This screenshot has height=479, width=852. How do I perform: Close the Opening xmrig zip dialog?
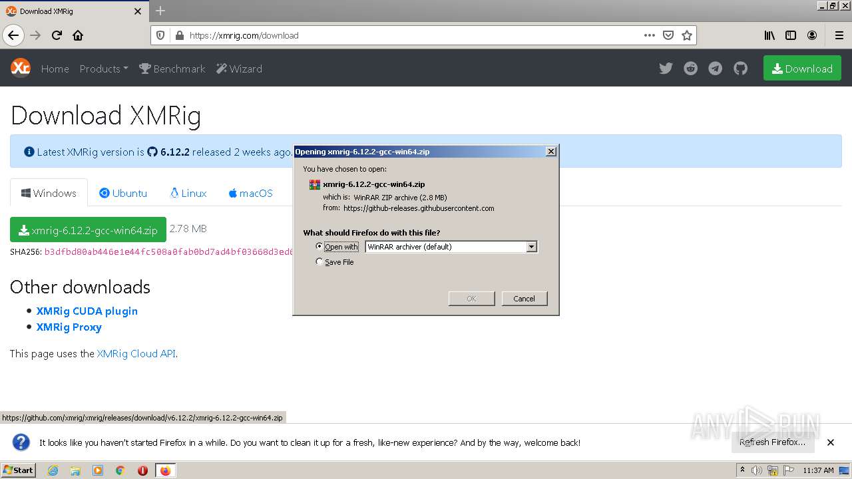551,152
